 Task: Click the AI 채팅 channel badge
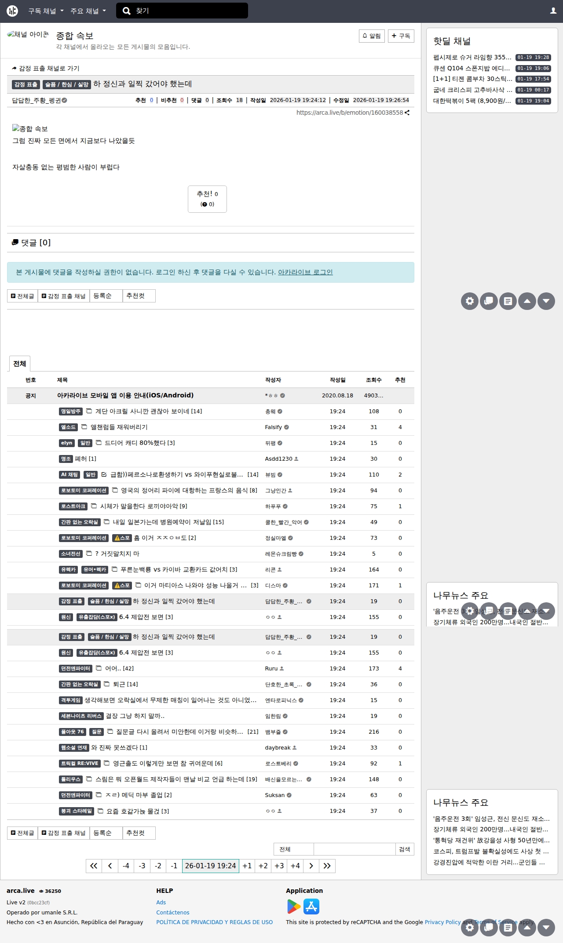(69, 475)
